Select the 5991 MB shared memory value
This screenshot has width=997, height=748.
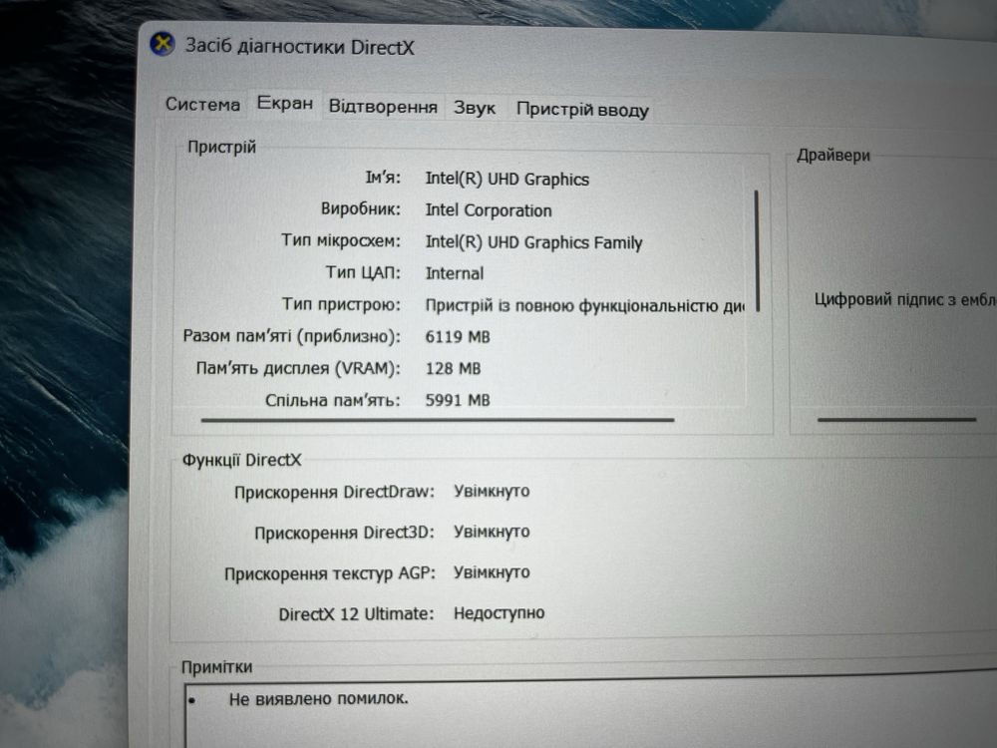tap(458, 401)
